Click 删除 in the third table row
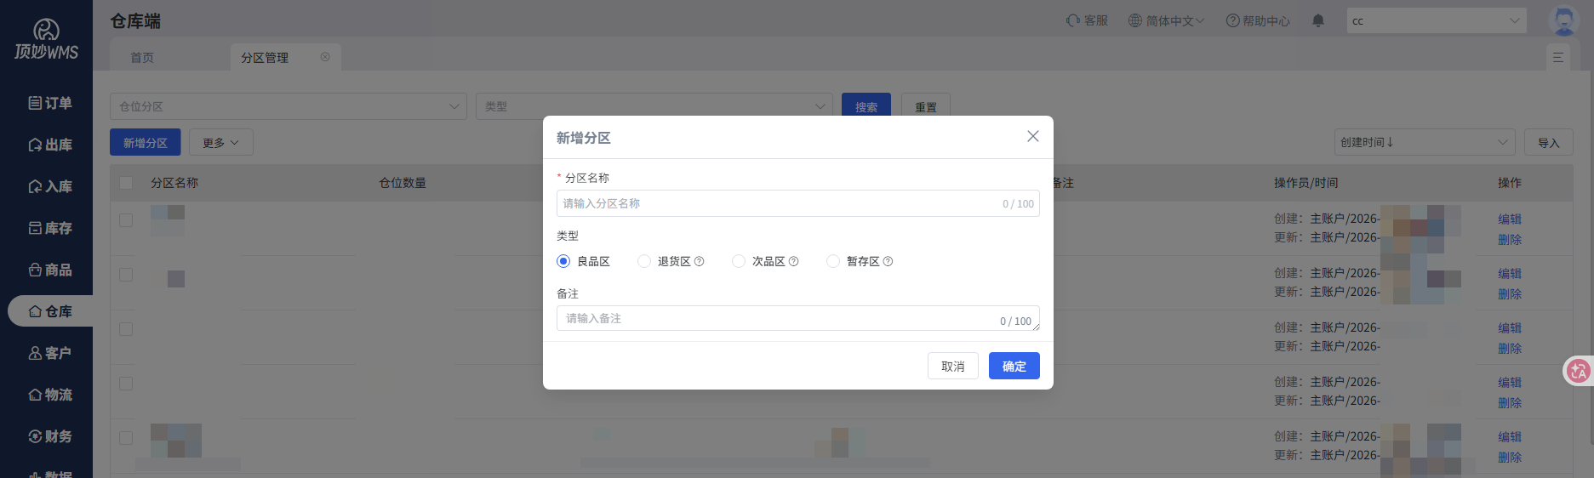 click(1510, 349)
